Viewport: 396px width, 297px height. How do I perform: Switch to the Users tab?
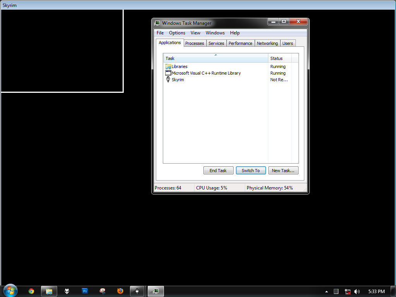(x=288, y=43)
